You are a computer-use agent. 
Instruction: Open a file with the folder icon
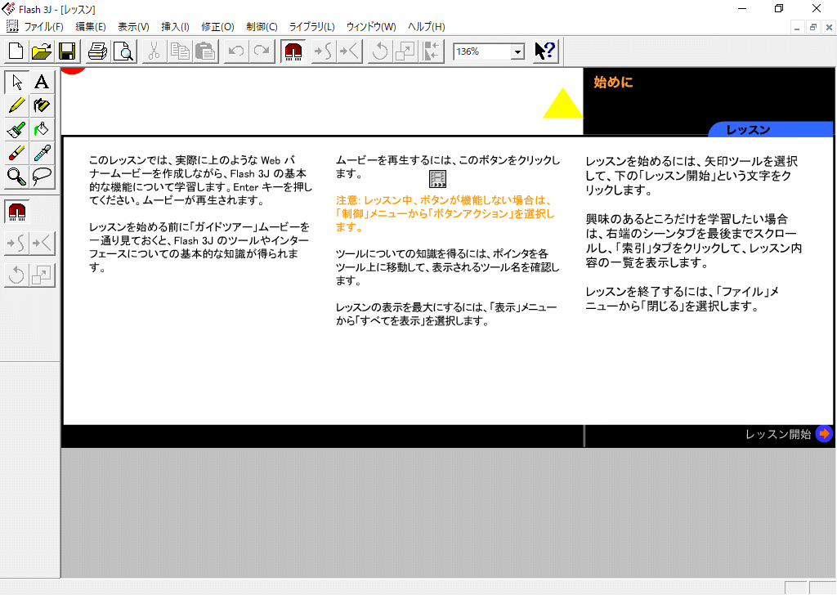click(42, 51)
